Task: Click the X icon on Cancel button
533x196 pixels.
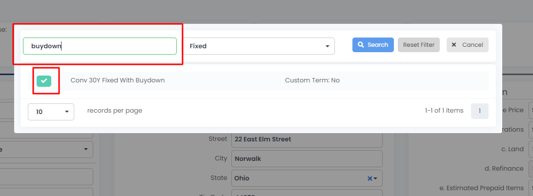Action: [x=454, y=45]
